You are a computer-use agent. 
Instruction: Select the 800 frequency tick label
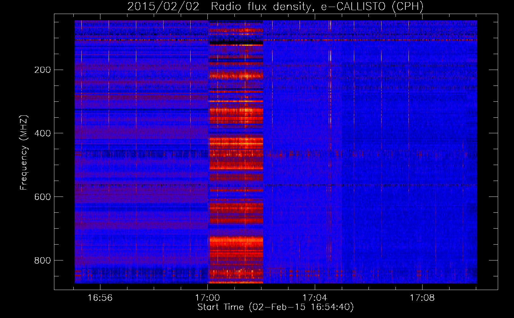43,260
